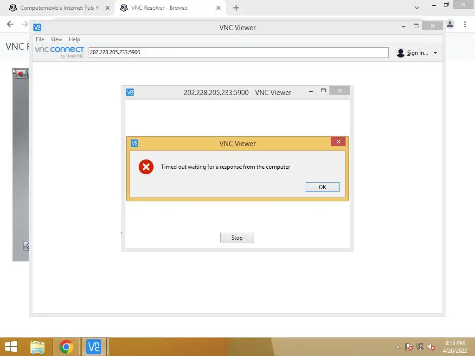Image resolution: width=475 pixels, height=356 pixels.
Task: Switch to VNC Resolver - Browse tab in Chrome
Action: click(170, 8)
